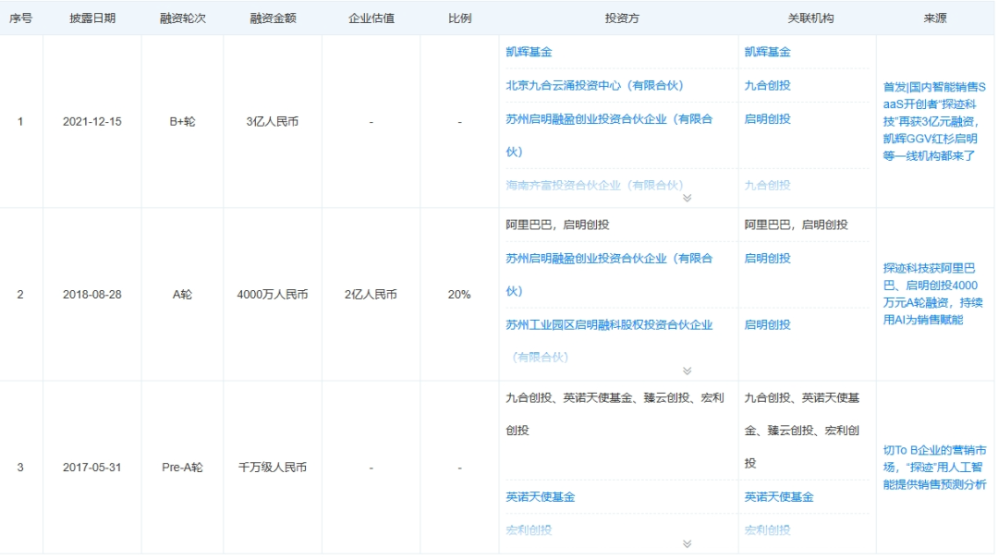Image resolution: width=998 pixels, height=559 pixels.
Task: Open 宏利创投 link in the 关联机构 column
Action: click(767, 530)
